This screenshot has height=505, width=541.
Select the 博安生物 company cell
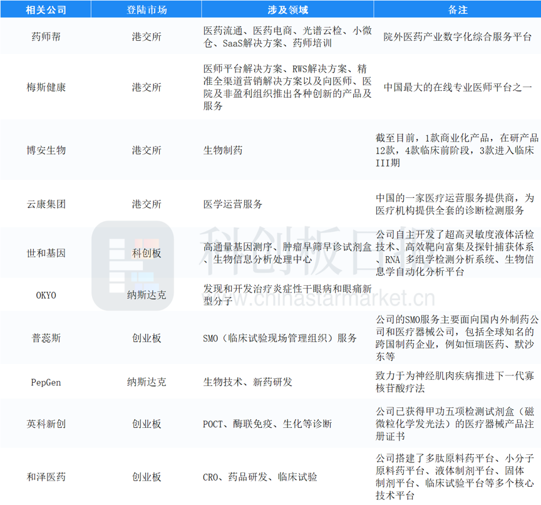coord(47,150)
